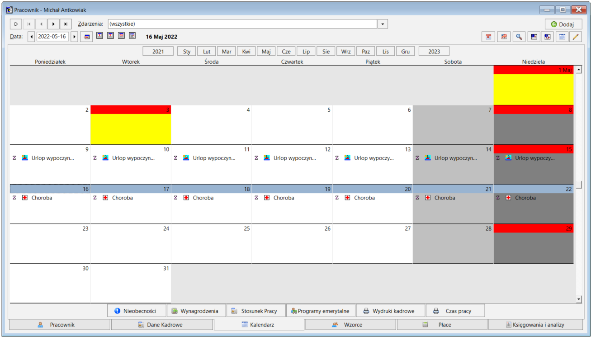Switch to the seven-day week view icon
This screenshot has height=337, width=591.
click(110, 36)
